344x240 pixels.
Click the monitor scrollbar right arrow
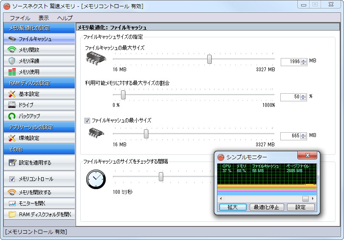click(313, 198)
